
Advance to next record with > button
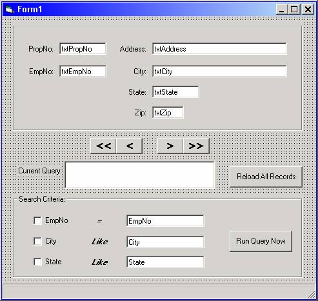point(170,146)
